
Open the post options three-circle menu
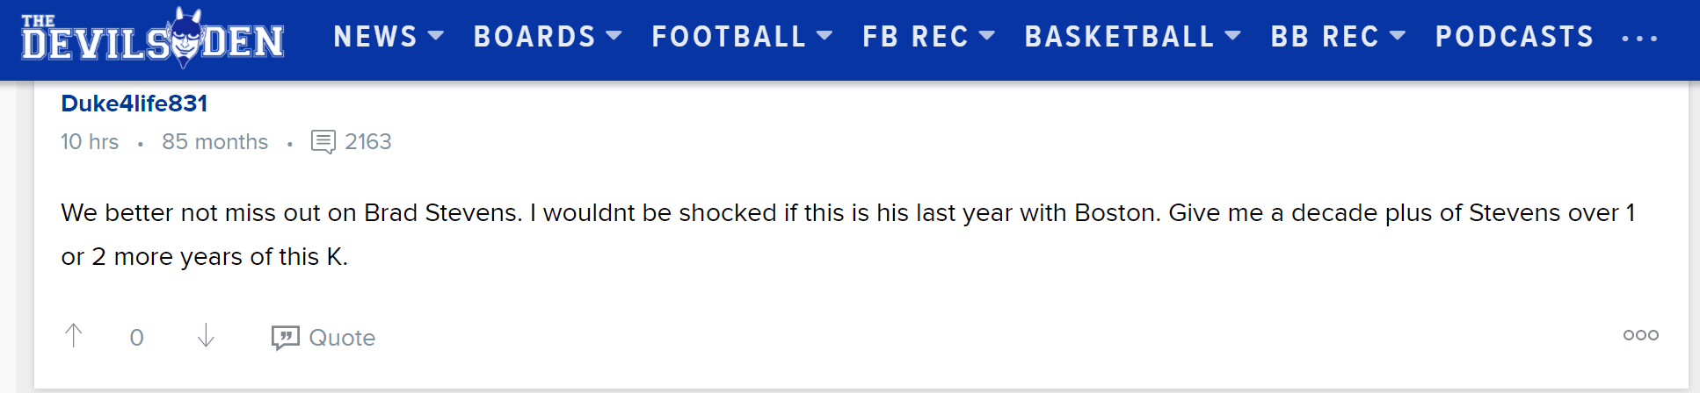pyautogui.click(x=1640, y=335)
